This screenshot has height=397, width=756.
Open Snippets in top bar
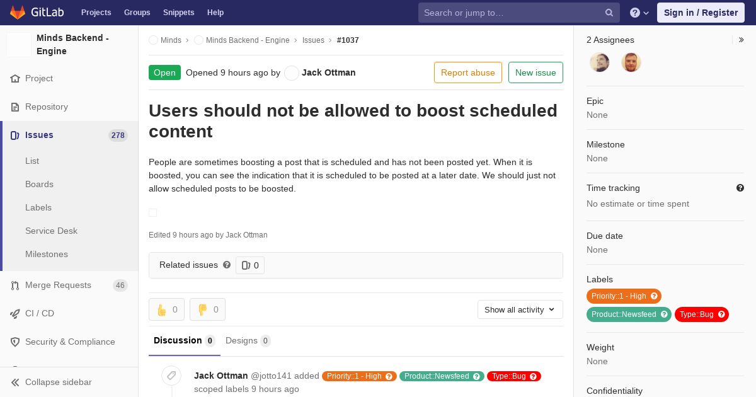tap(179, 13)
